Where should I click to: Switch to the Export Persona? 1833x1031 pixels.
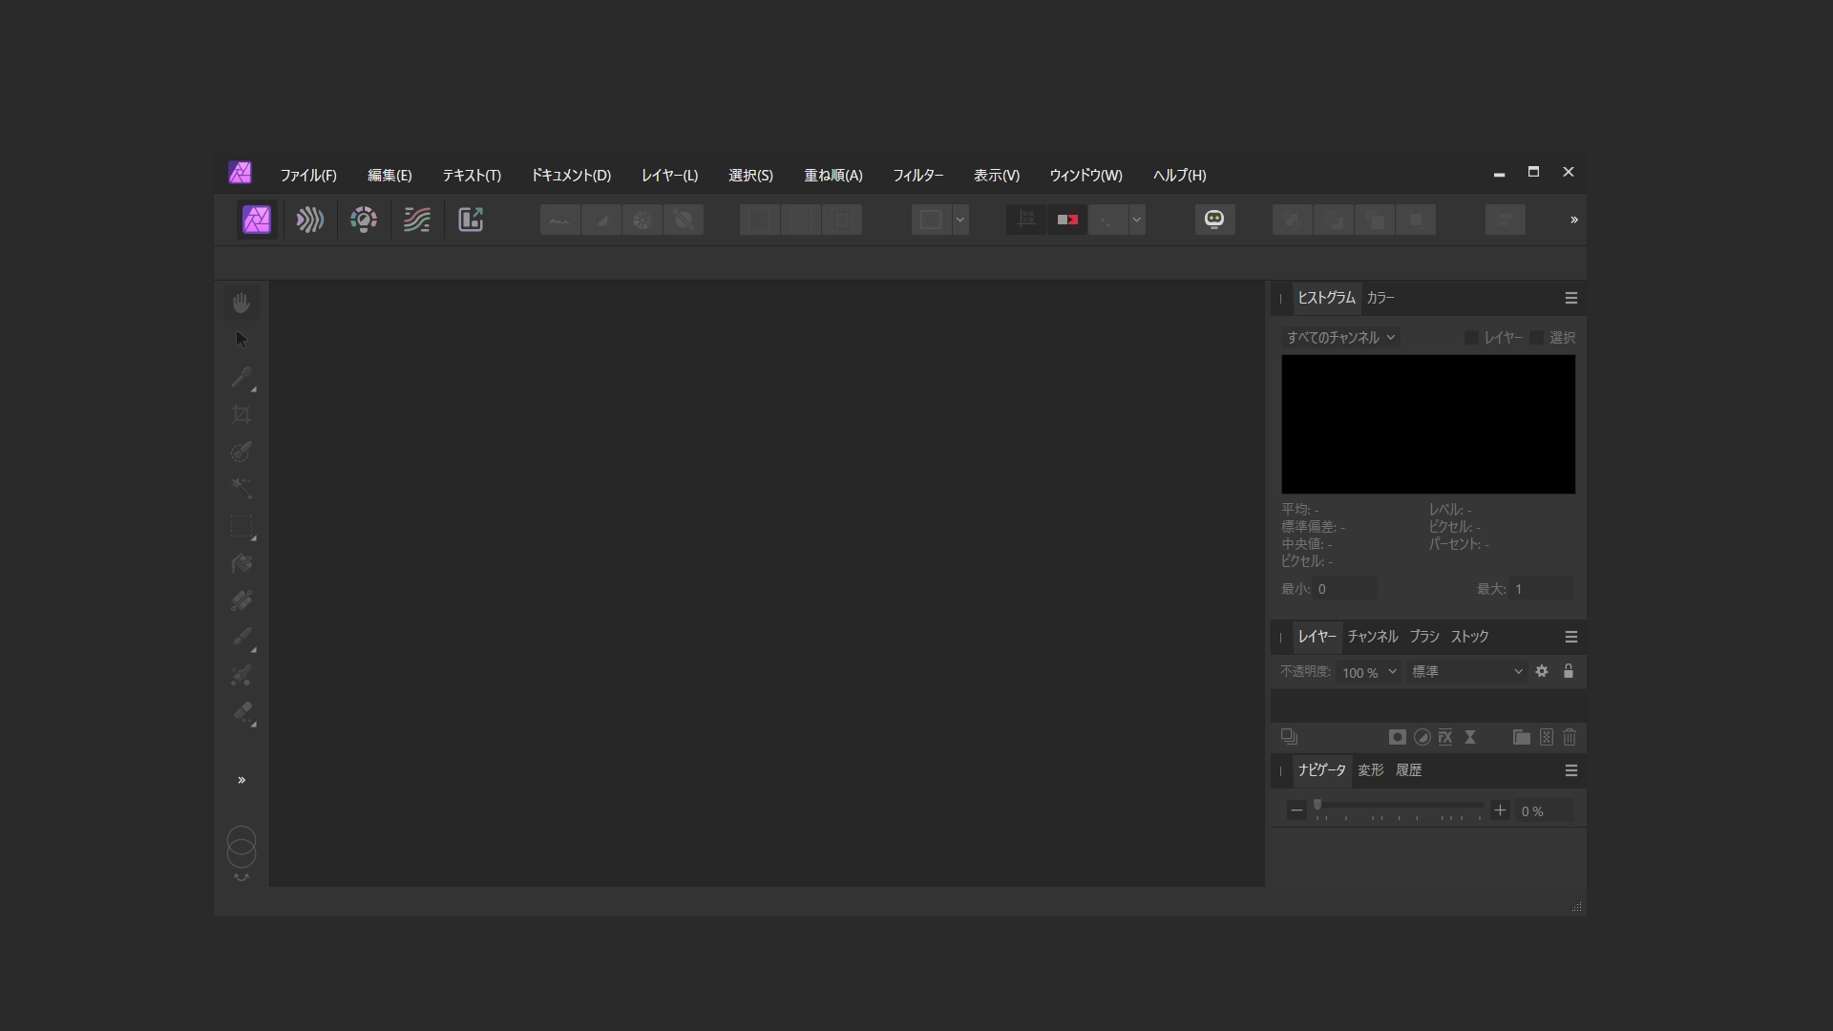pos(471,220)
